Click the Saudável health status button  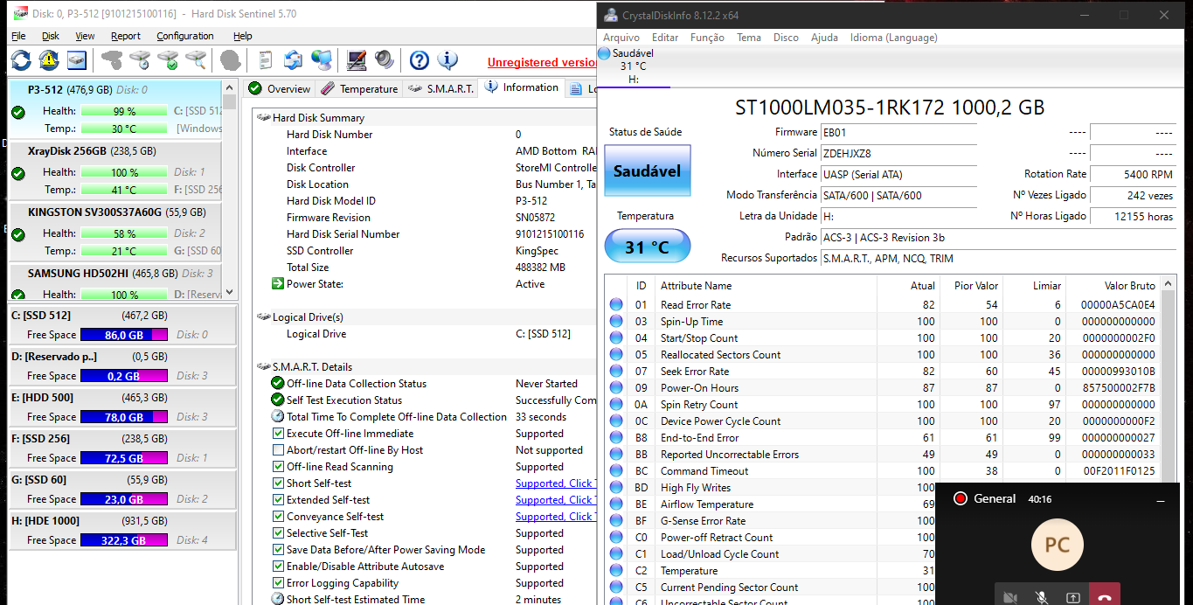(647, 170)
